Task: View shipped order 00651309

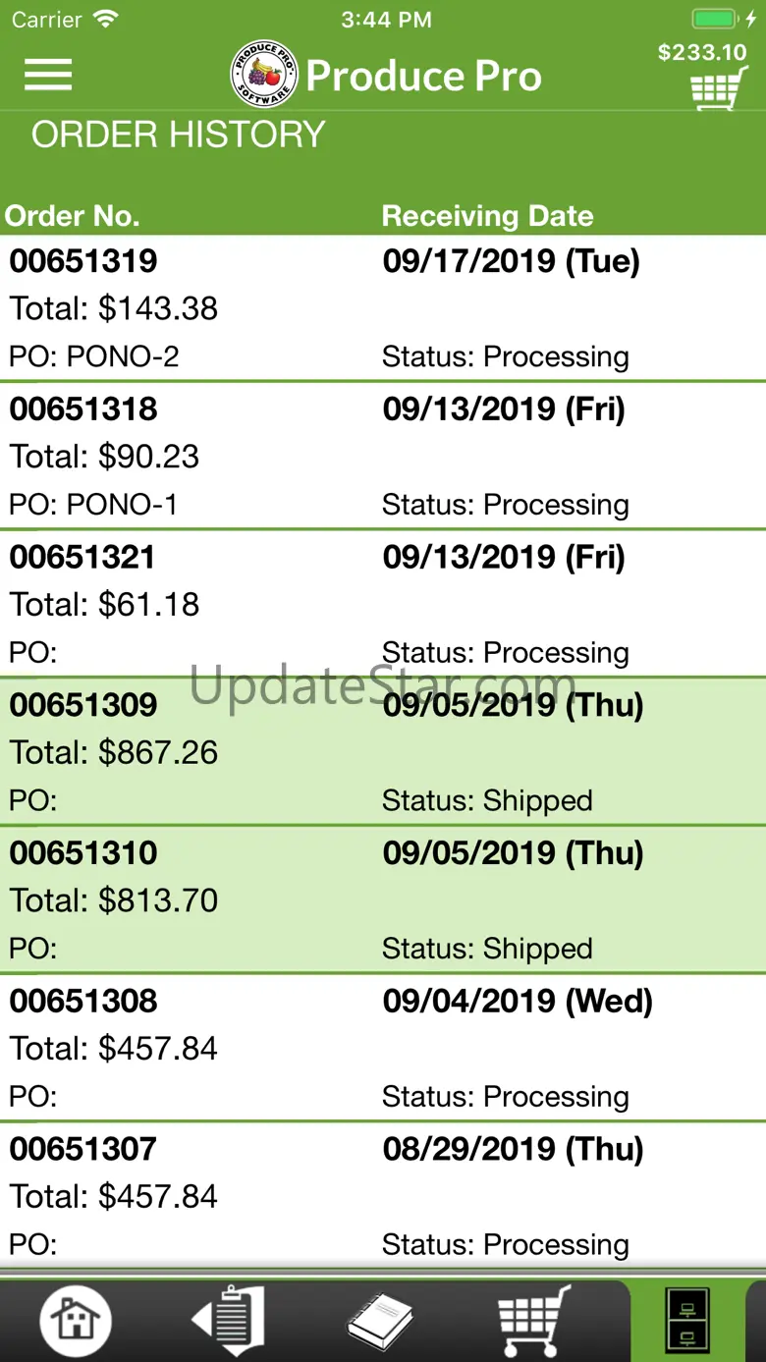Action: click(383, 752)
